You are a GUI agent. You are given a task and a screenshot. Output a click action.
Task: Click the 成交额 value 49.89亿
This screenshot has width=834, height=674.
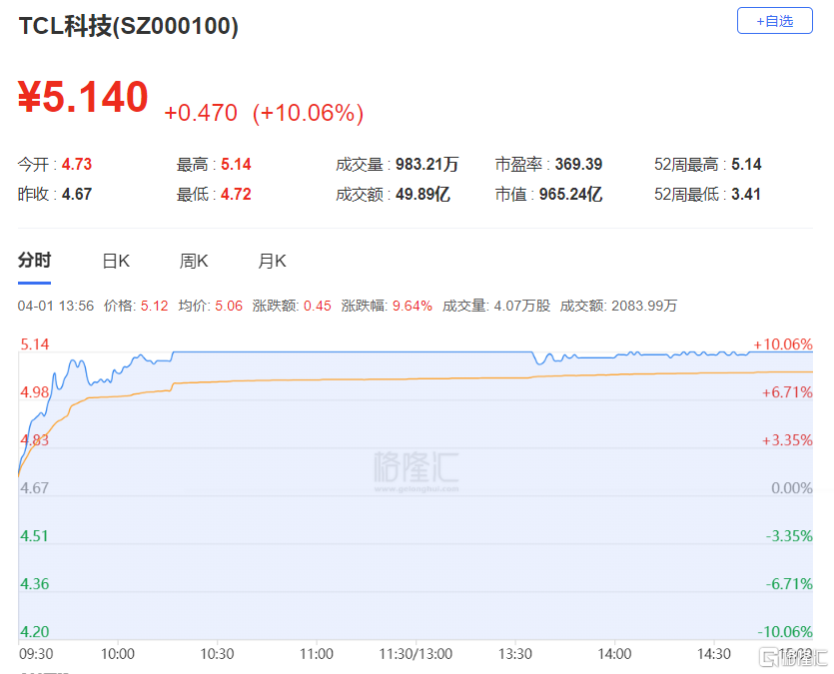coord(422,194)
